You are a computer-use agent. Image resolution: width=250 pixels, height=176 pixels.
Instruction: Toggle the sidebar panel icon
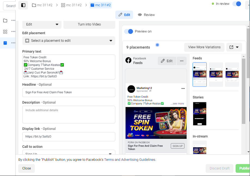pos(23,5)
